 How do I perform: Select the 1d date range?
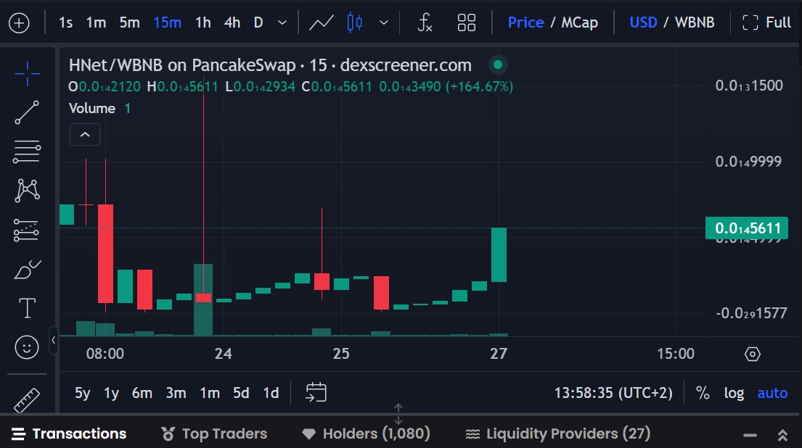[x=271, y=392]
